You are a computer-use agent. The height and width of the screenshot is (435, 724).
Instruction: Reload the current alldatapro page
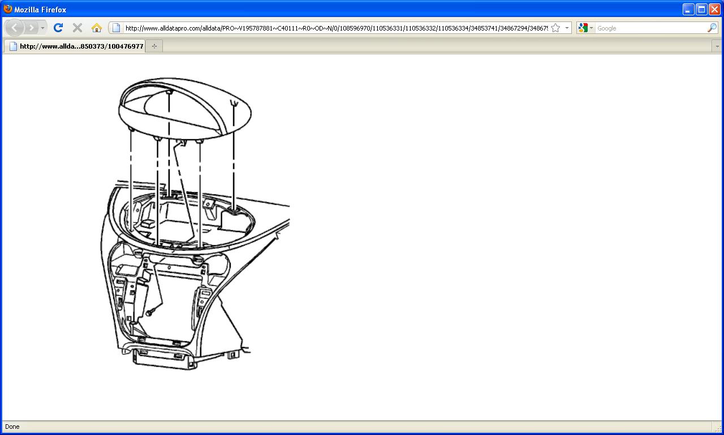(x=58, y=28)
